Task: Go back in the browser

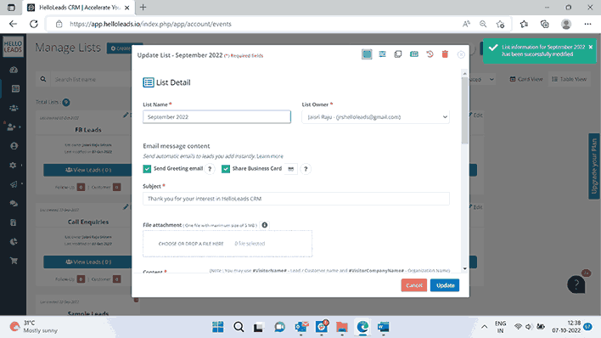Action: pos(13,24)
